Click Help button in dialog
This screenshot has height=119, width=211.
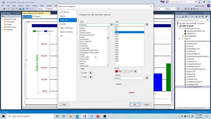[x=64, y=104]
